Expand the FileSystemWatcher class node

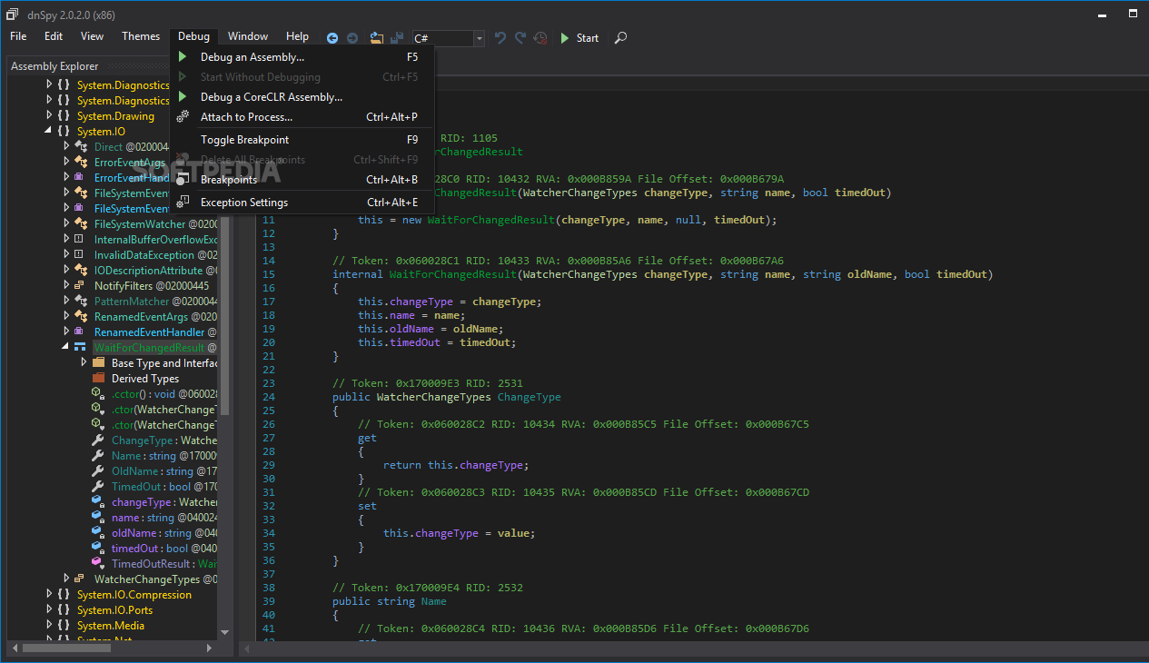pyautogui.click(x=66, y=224)
